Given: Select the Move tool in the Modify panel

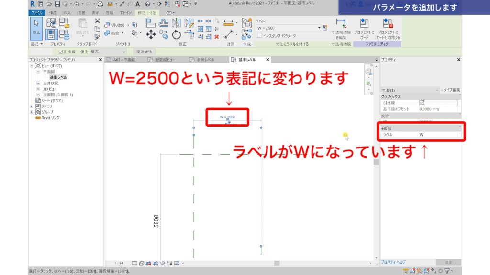Looking at the screenshot, I should point(150,33).
